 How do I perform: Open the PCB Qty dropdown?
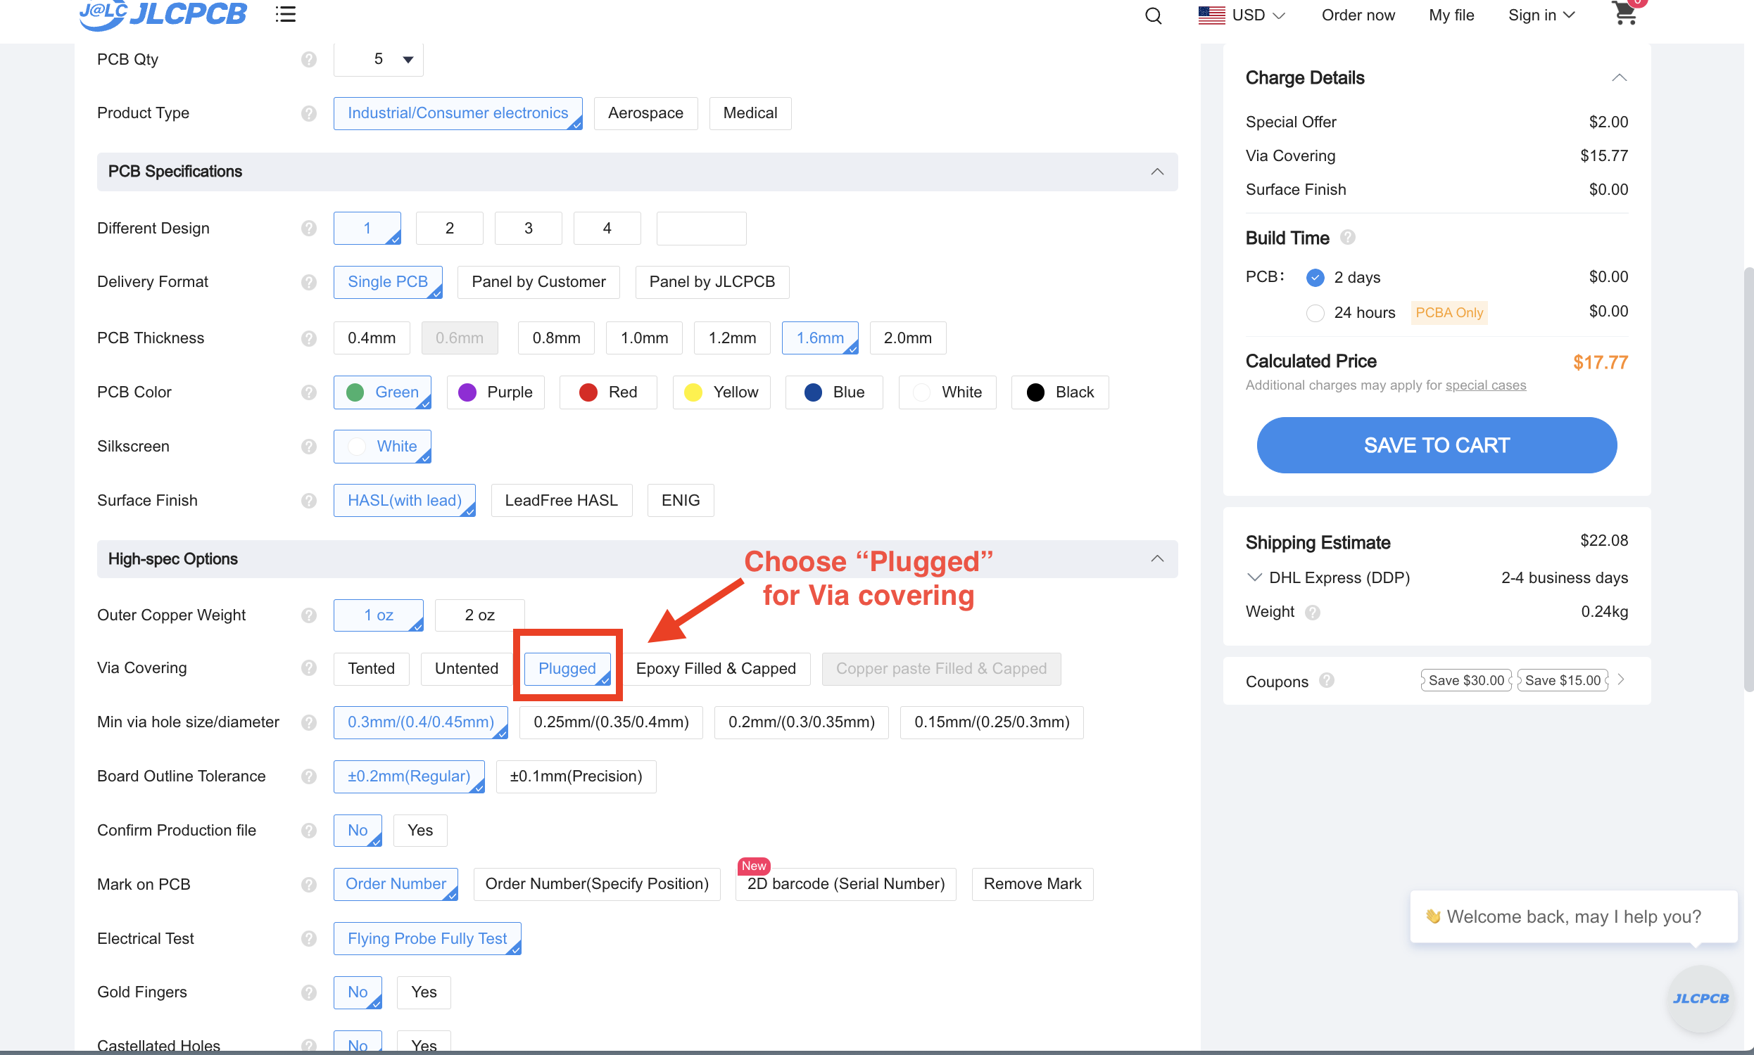[379, 60]
